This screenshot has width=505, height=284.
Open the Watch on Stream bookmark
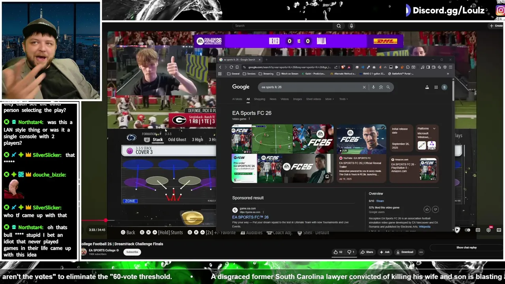coord(287,74)
